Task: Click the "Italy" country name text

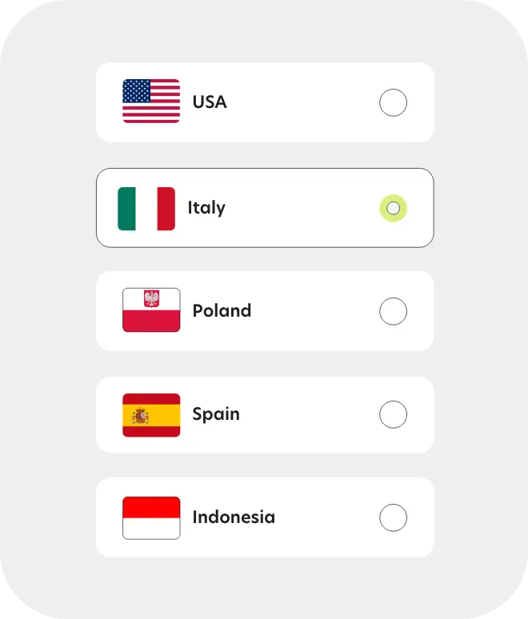Action: pos(206,208)
